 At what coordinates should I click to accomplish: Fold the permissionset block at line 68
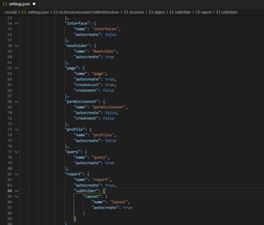point(16,102)
